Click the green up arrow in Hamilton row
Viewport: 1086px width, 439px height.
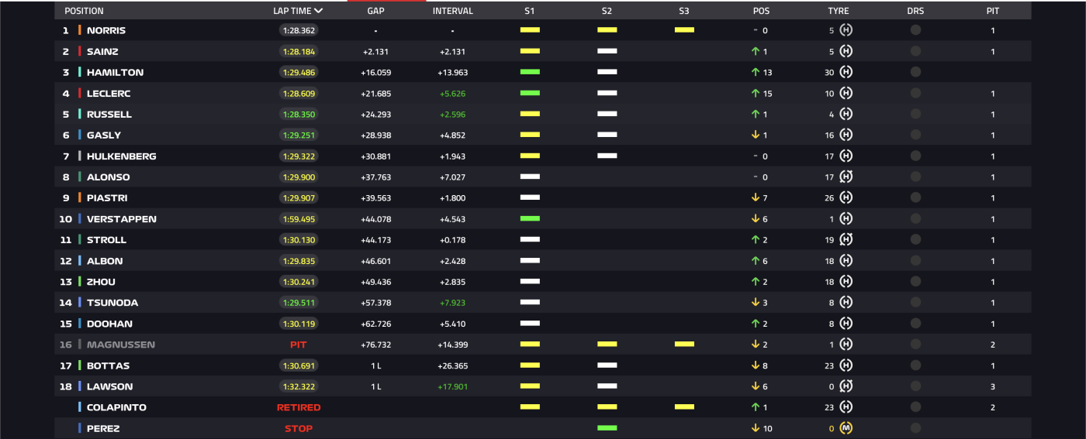755,72
